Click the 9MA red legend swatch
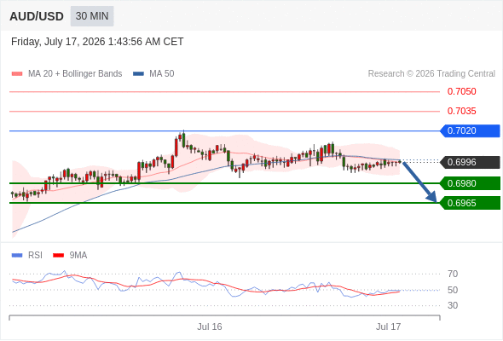503x341 pixels. pos(58,256)
